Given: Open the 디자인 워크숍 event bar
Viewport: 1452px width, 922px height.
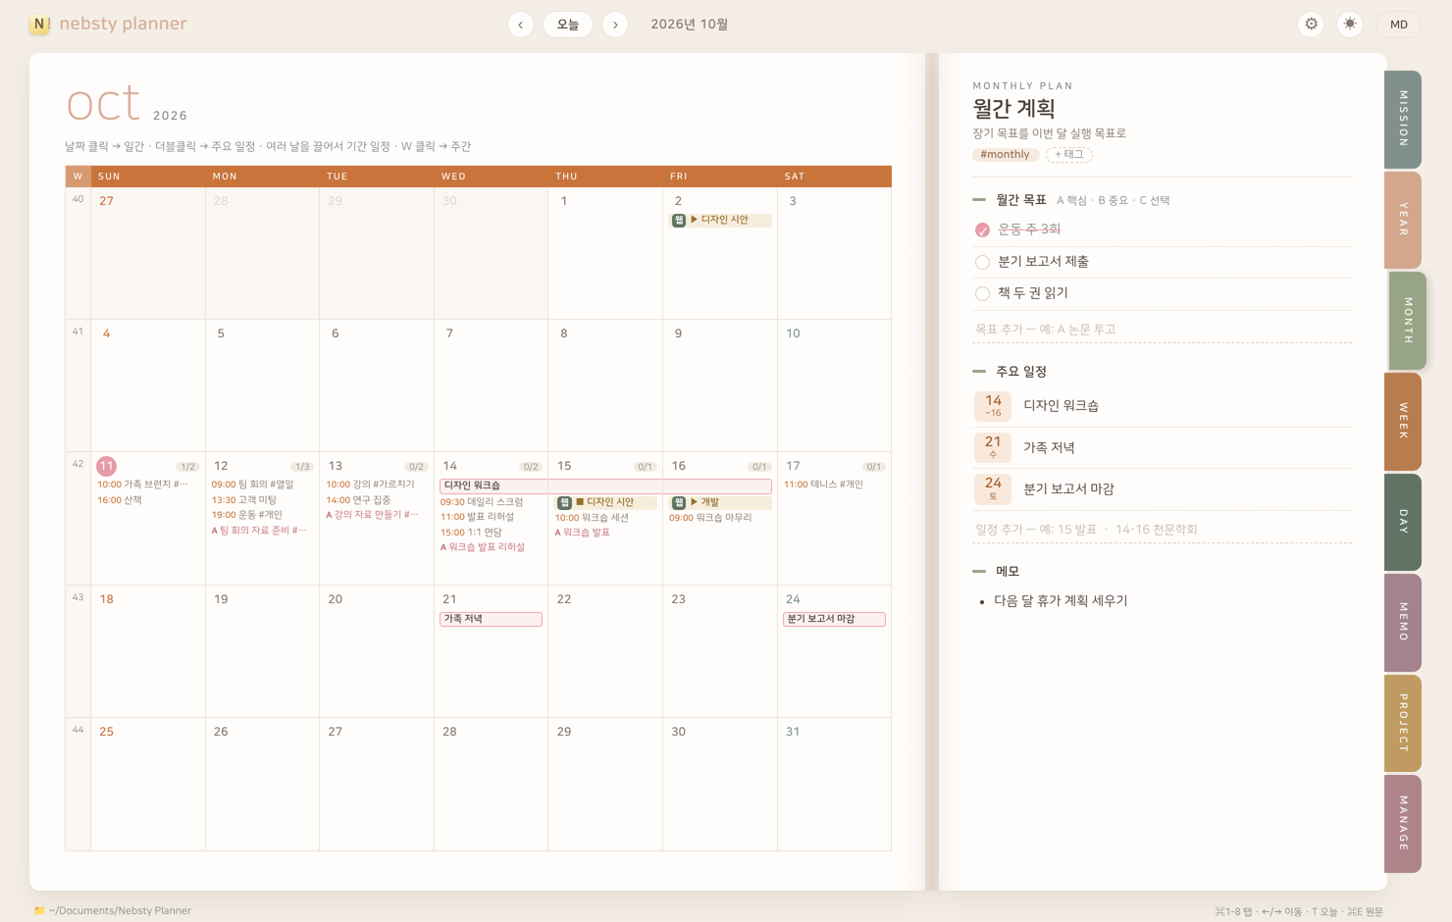Looking at the screenshot, I should [x=605, y=486].
